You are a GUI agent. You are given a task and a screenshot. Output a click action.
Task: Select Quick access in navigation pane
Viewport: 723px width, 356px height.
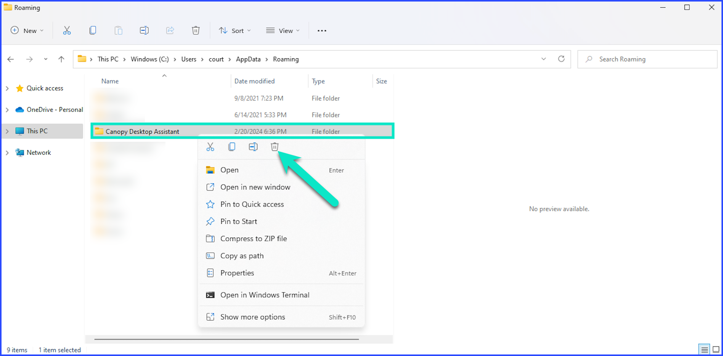pyautogui.click(x=45, y=88)
